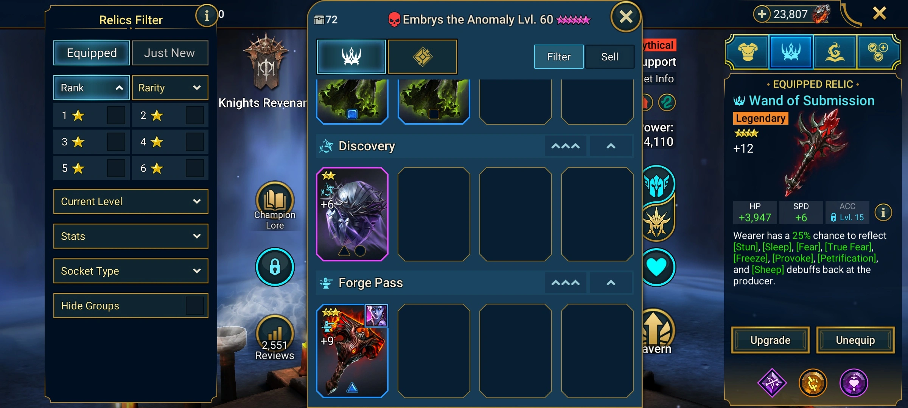Viewport: 908px width, 408px height.
Task: Open Relics Filter info icon
Action: 206,16
